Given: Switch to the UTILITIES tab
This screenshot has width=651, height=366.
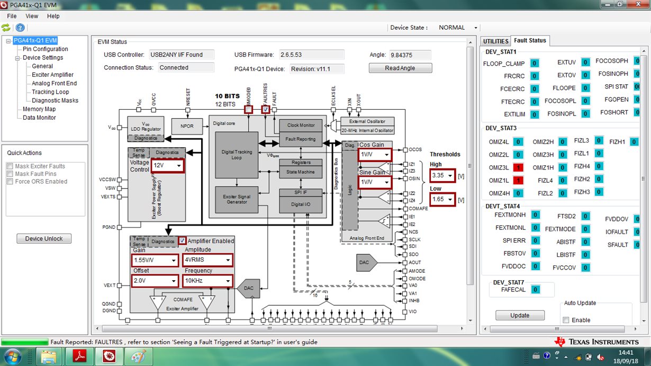Looking at the screenshot, I should (x=496, y=41).
